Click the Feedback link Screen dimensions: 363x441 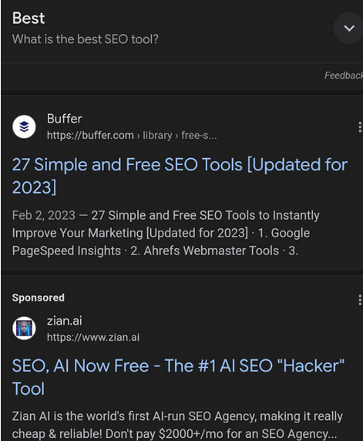click(x=344, y=76)
